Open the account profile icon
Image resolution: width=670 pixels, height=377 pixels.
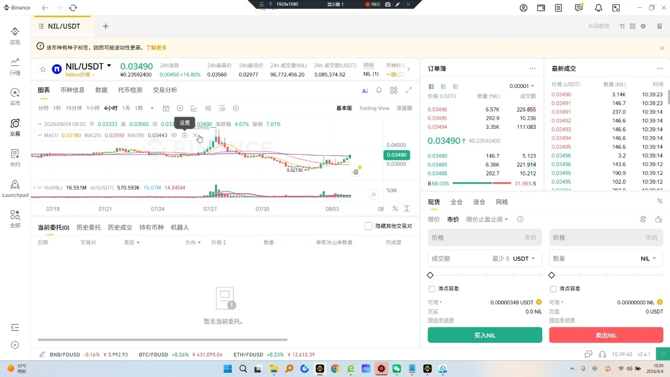coord(523,8)
